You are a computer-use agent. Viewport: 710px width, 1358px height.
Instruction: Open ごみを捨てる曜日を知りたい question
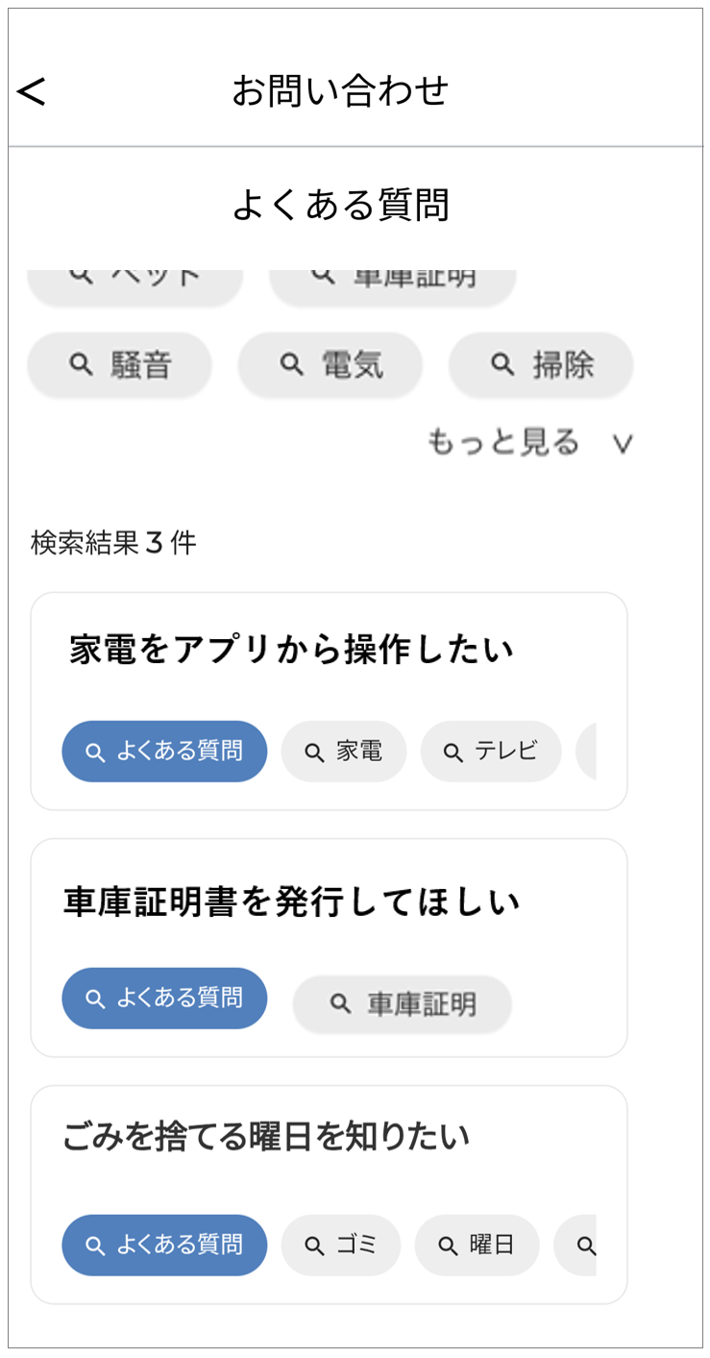click(267, 1137)
